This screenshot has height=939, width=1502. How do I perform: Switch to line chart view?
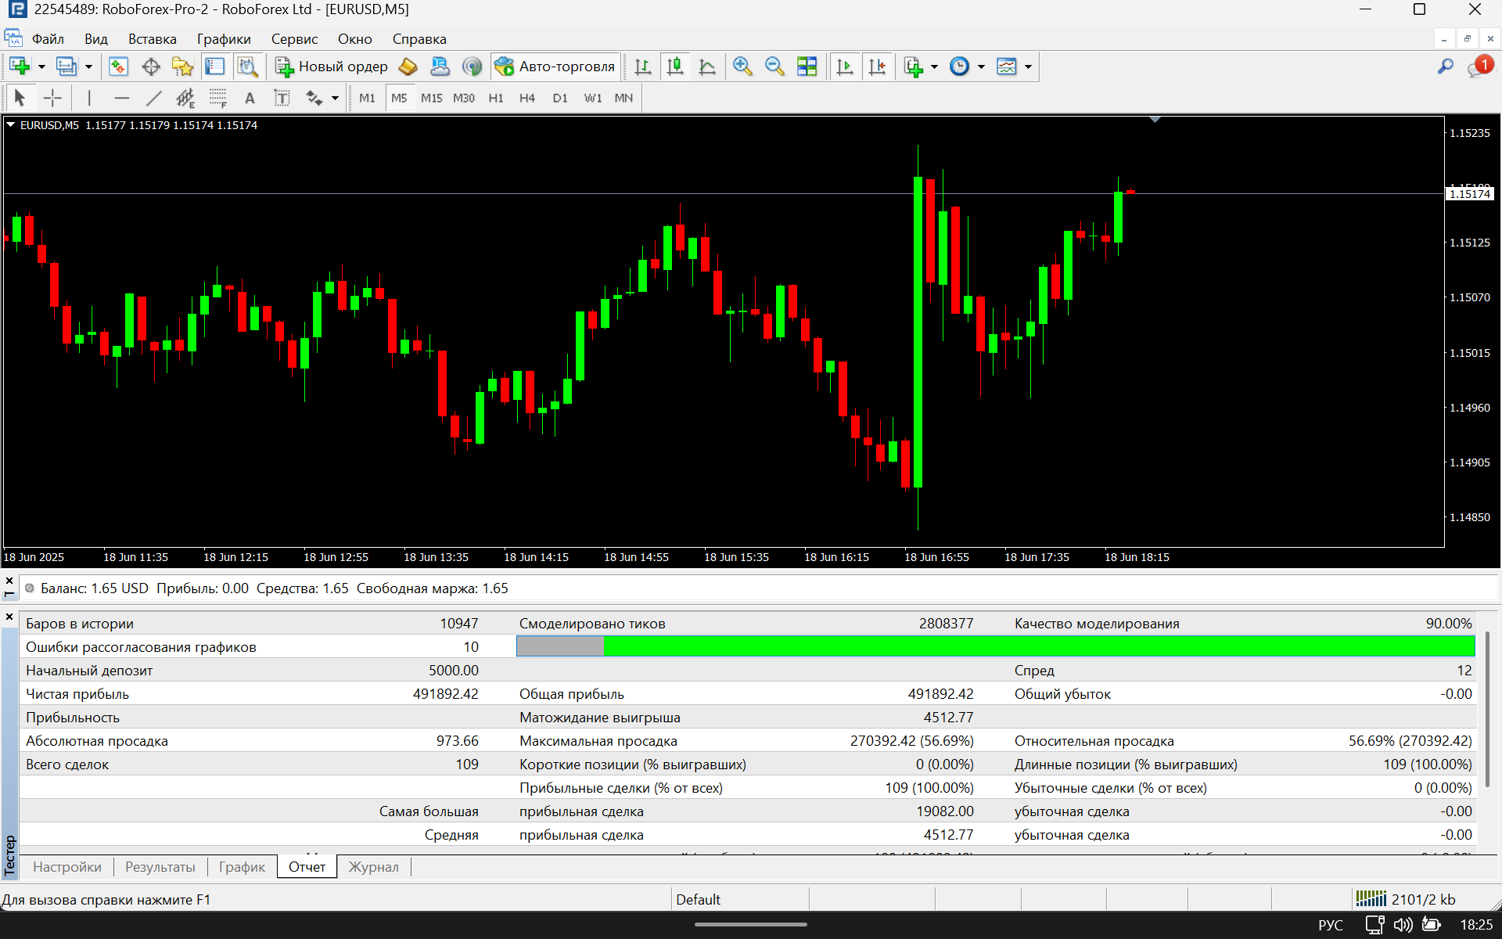click(707, 67)
